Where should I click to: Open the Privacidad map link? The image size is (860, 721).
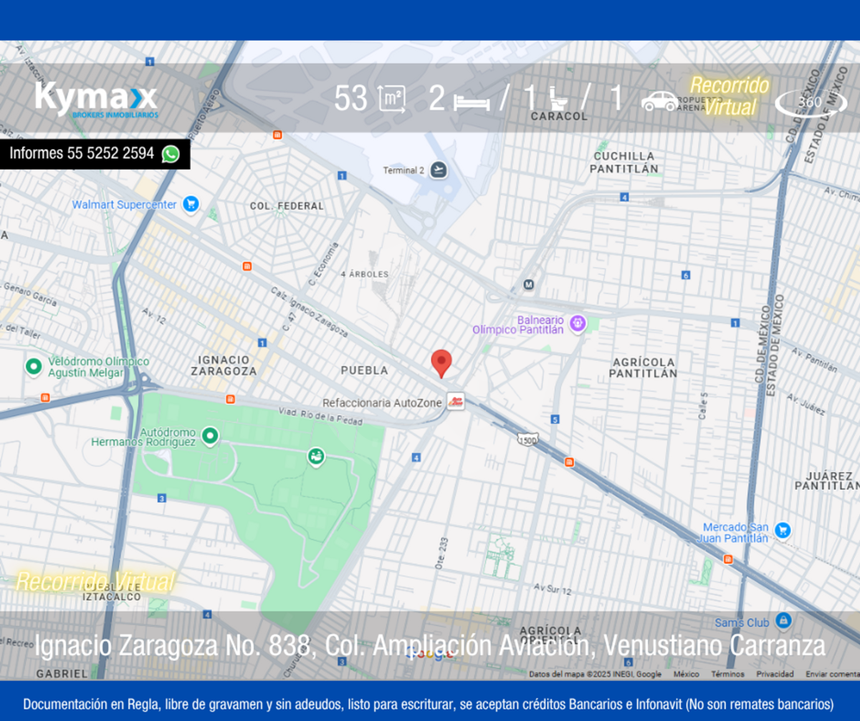tap(775, 674)
